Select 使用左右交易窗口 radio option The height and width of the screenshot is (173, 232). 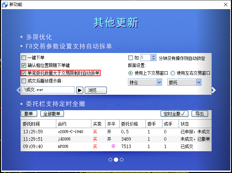click(173, 73)
